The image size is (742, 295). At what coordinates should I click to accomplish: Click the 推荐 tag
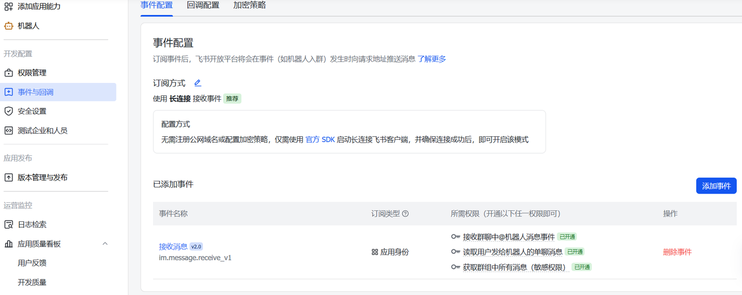[x=232, y=99]
